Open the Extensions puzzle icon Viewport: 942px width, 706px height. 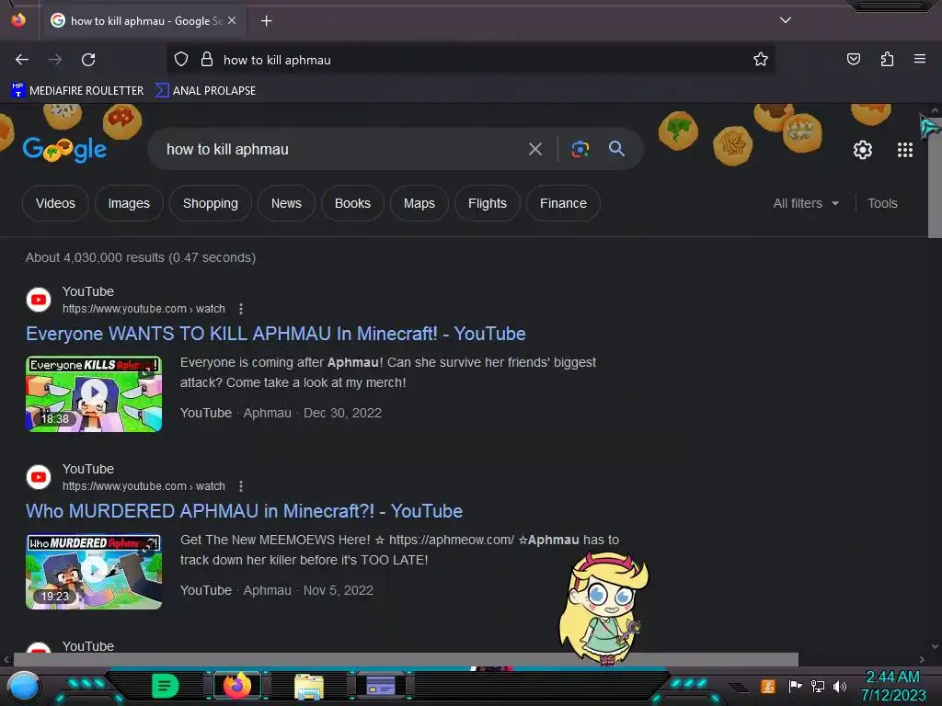point(887,60)
